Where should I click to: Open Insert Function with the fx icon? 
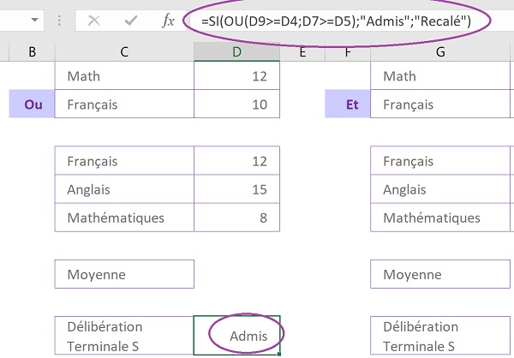click(169, 20)
